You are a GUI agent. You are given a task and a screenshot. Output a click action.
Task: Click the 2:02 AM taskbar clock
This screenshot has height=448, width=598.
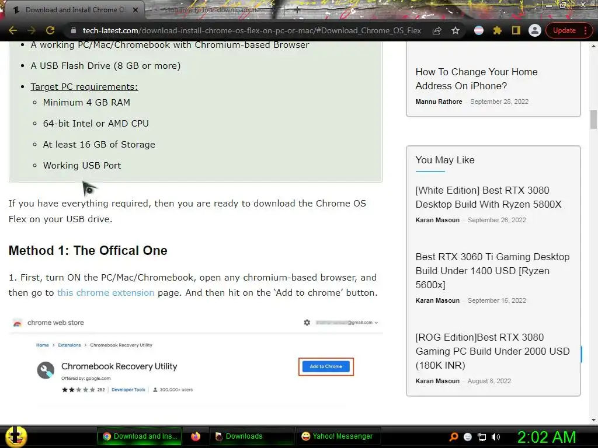pyautogui.click(x=546, y=437)
